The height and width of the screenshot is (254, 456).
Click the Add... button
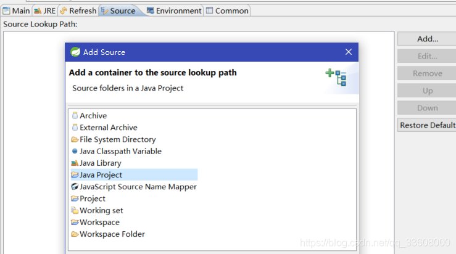point(427,39)
